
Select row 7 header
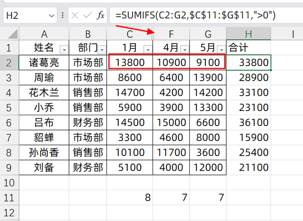[x=9, y=138]
